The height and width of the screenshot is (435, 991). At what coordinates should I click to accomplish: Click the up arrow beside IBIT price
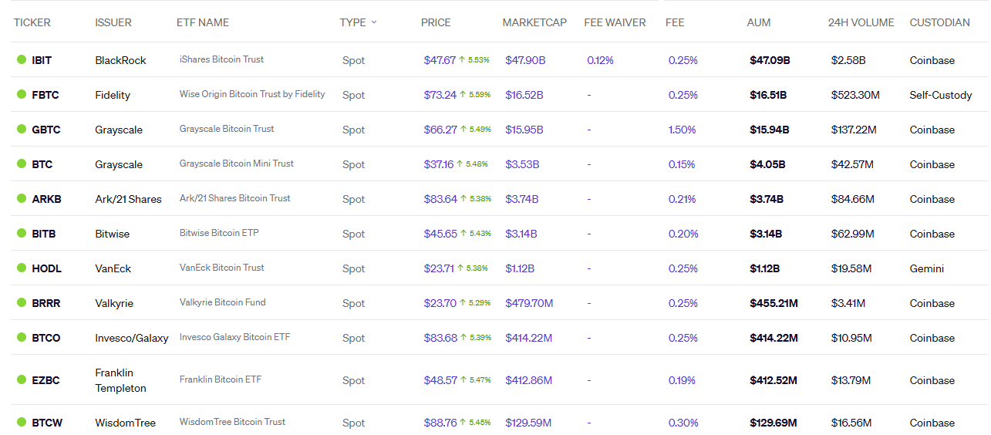(463, 60)
